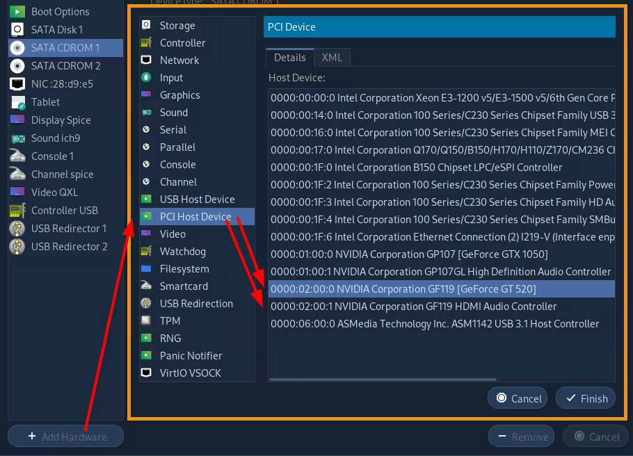Image resolution: width=633 pixels, height=456 pixels.
Task: Cancel the Add Hardware dialog
Action: coord(518,398)
